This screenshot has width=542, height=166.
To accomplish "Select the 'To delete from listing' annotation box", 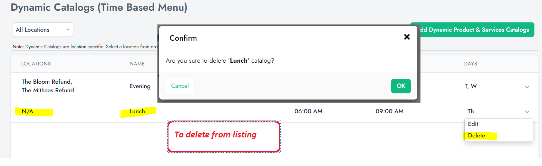I will coord(224,136).
